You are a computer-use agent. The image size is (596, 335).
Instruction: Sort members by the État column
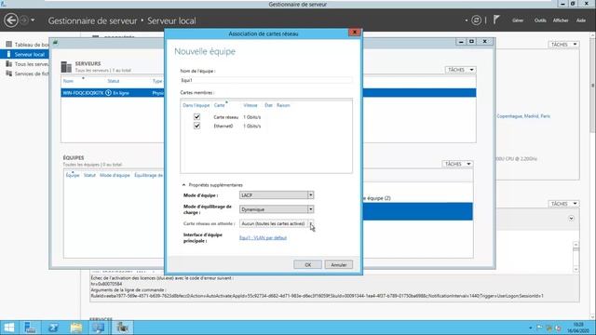(269, 105)
